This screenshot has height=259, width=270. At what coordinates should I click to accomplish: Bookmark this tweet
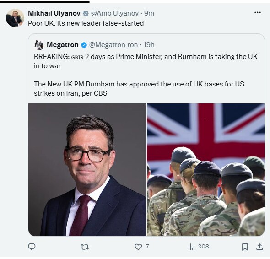(x=245, y=247)
